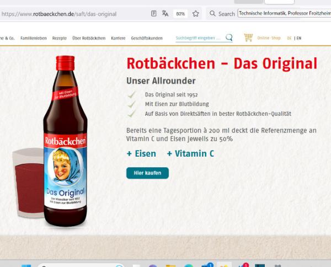Follow the Online-Shop link
Screen dimensions: 331x267
pyautogui.click(x=269, y=38)
